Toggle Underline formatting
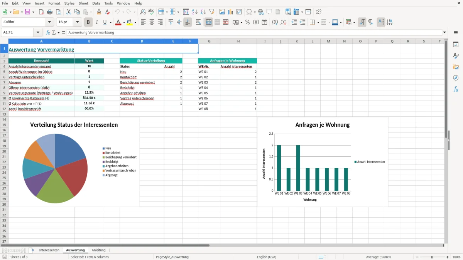The image size is (463, 260). coord(105,22)
